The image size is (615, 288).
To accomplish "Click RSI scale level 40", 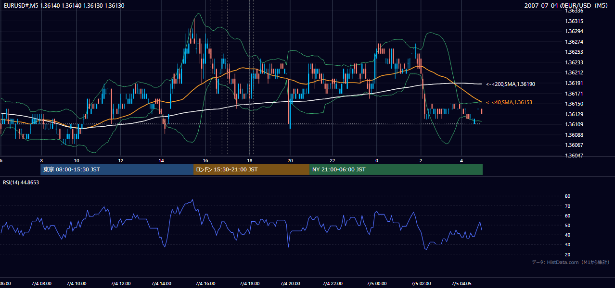I will tap(567, 235).
